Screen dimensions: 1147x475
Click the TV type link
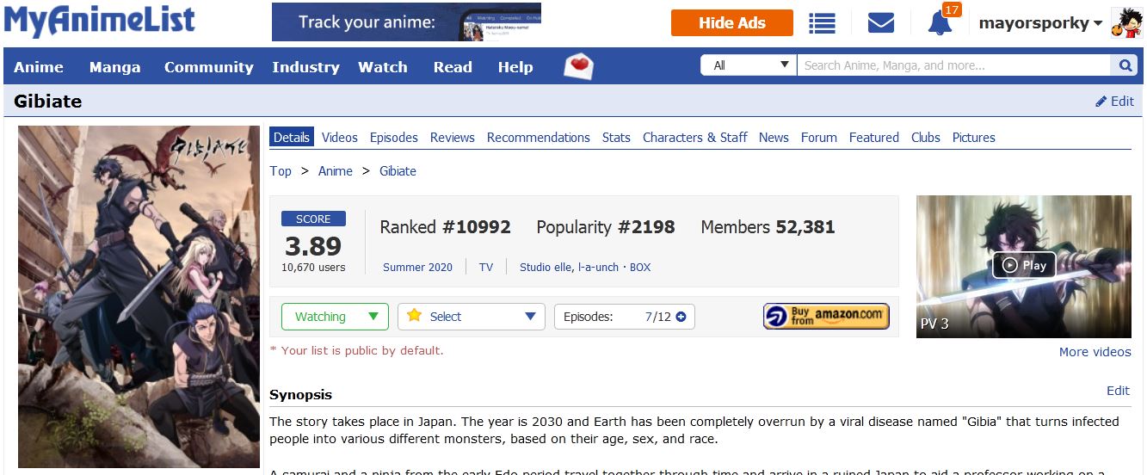tap(486, 268)
